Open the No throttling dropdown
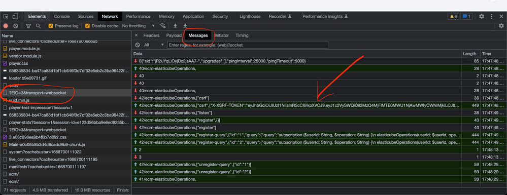The height and width of the screenshot is (195, 507). click(x=139, y=26)
